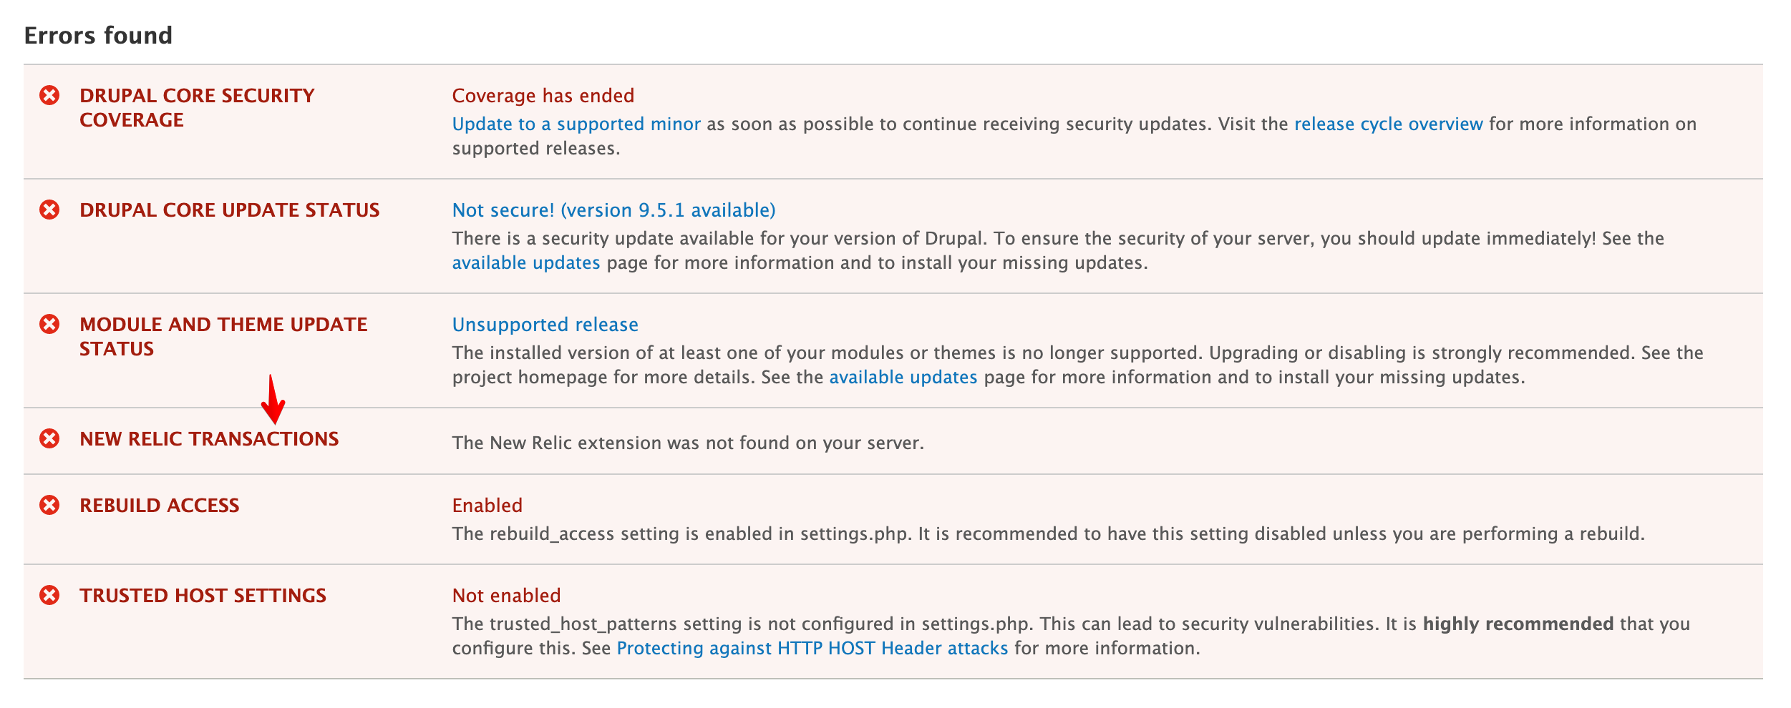Click the error icon beside Rebuild Access
This screenshot has width=1791, height=708.
(x=48, y=505)
